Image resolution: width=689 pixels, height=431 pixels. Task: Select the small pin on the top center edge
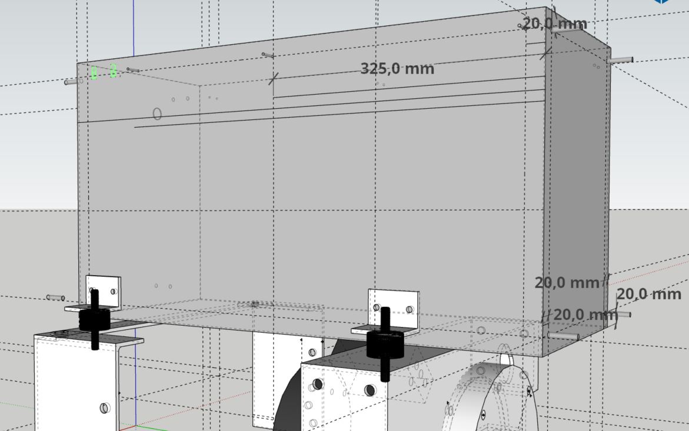[x=268, y=55]
